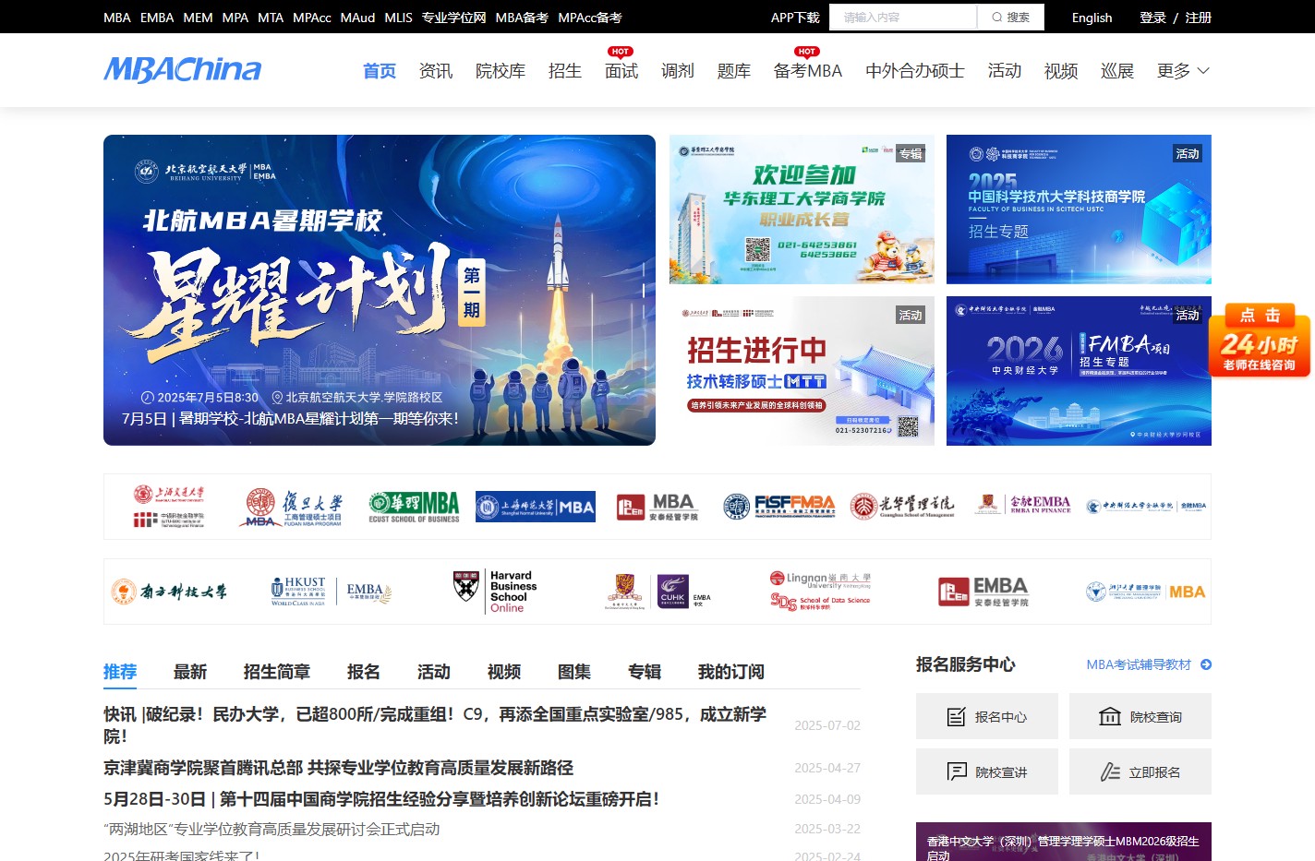The height and width of the screenshot is (861, 1315).
Task: Open the 南方科技大学 logo
Action: (x=169, y=592)
